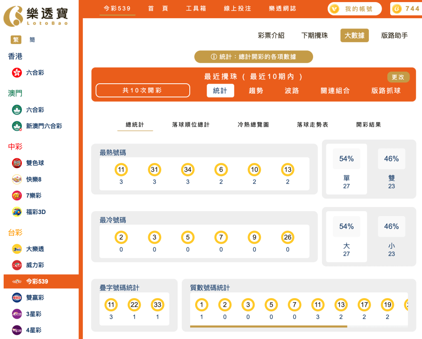Screen dimensions: 422x339
Task: Select the 威力彩 lottery icon
Action: click(17, 265)
